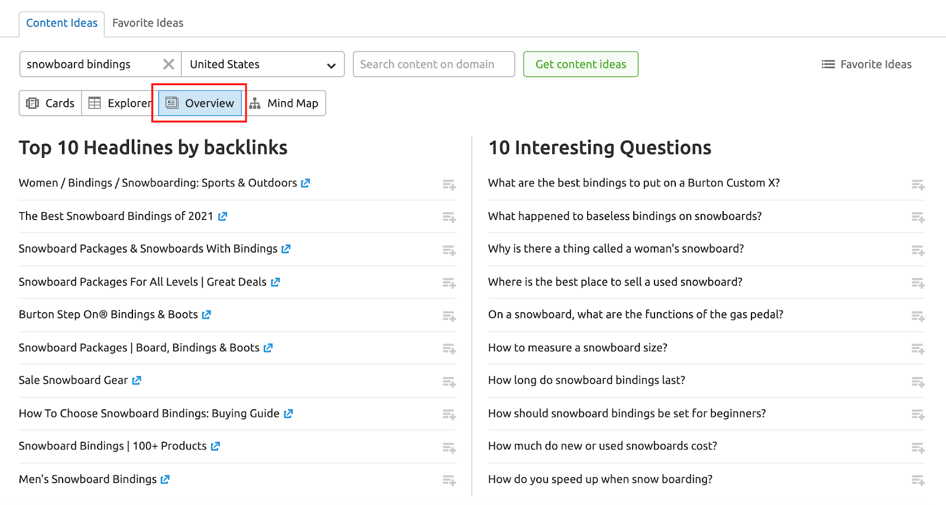Switch to the Content Ideas tab
Viewport: 946px width, 505px height.
pos(61,23)
